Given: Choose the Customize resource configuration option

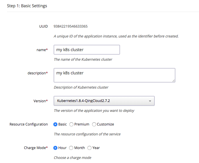Looking at the screenshot, I should [x=94, y=124].
